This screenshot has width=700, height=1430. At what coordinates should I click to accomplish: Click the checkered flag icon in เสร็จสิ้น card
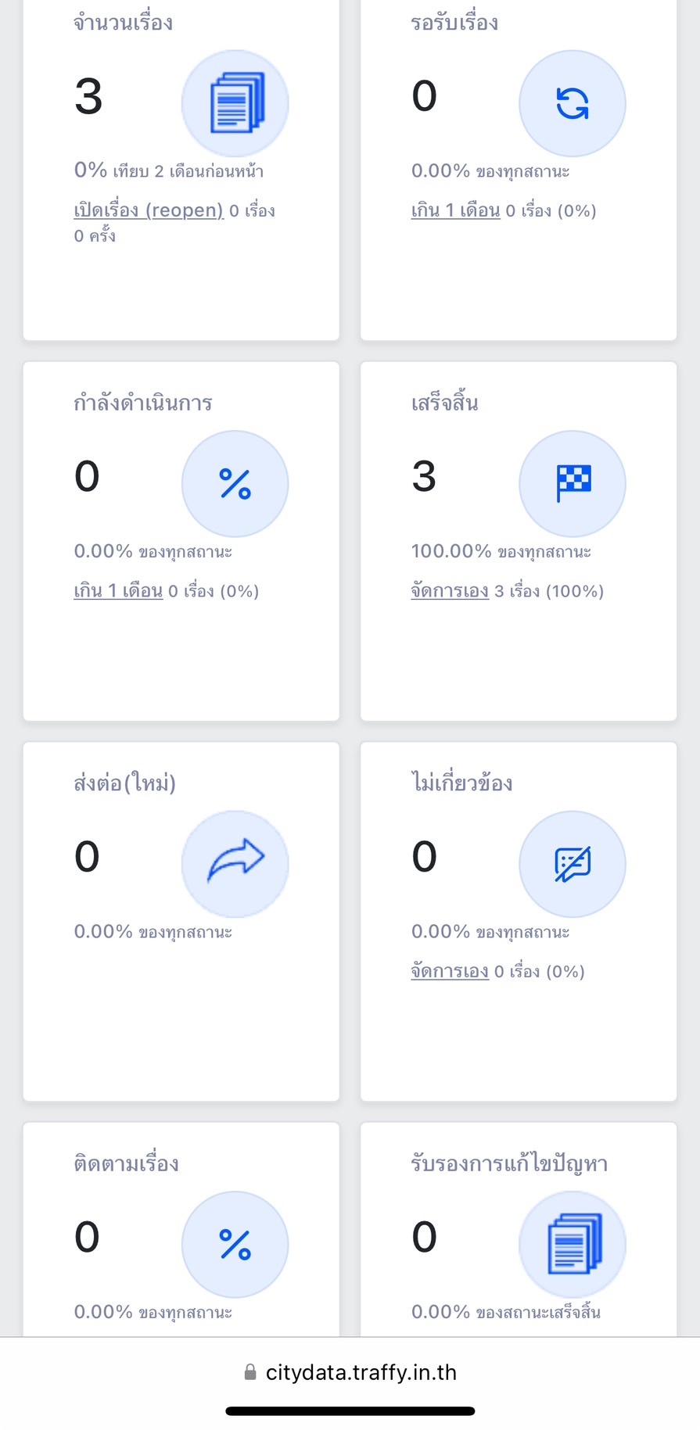[573, 484]
